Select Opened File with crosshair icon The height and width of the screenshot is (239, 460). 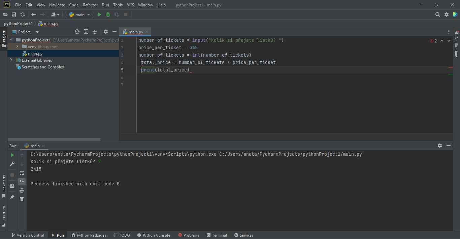click(x=77, y=32)
